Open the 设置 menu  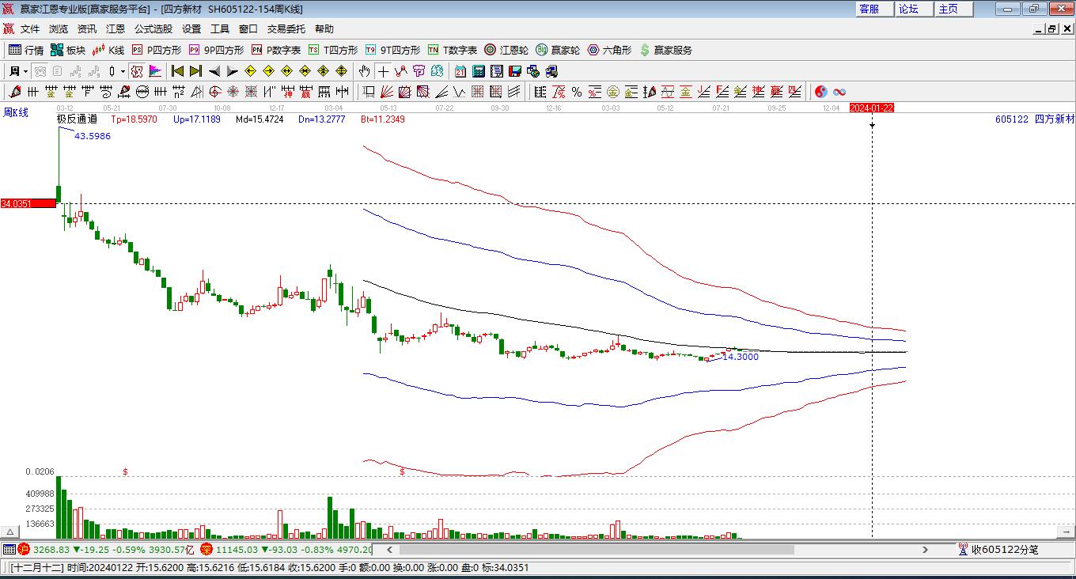pos(191,29)
